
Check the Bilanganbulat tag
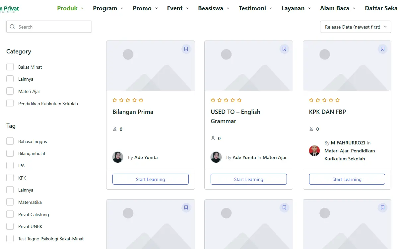click(x=10, y=153)
